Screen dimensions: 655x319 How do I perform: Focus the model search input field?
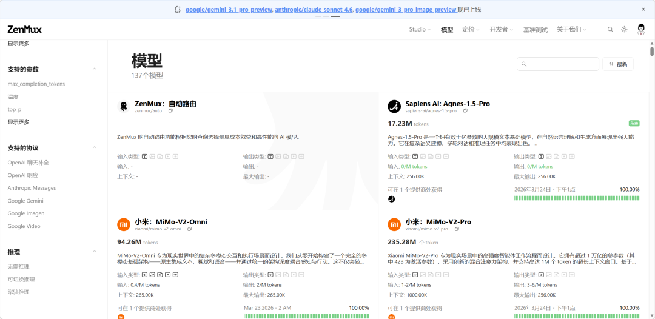562,64
